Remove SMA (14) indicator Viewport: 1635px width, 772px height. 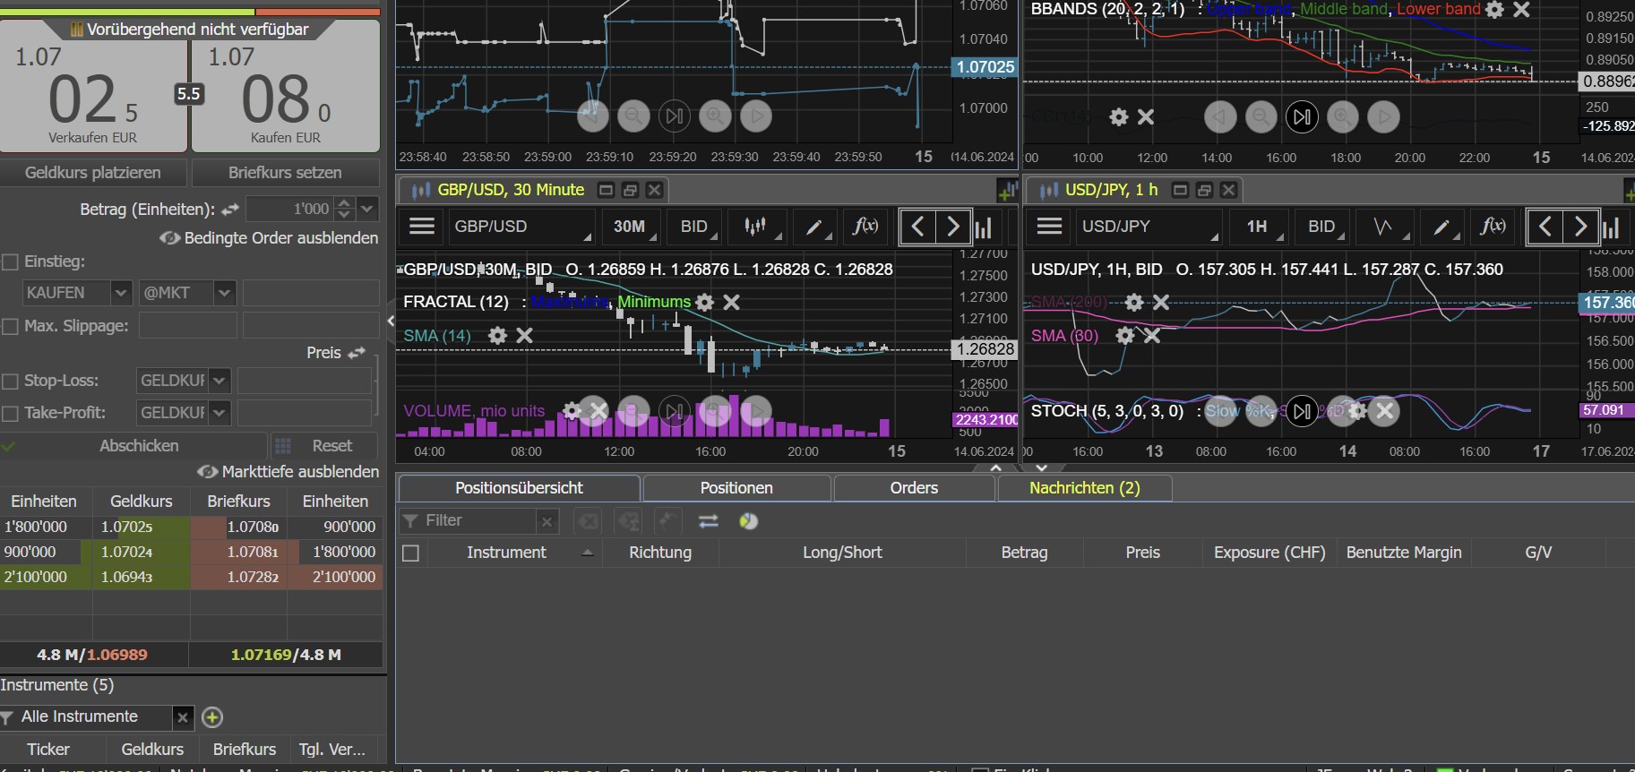click(x=524, y=335)
